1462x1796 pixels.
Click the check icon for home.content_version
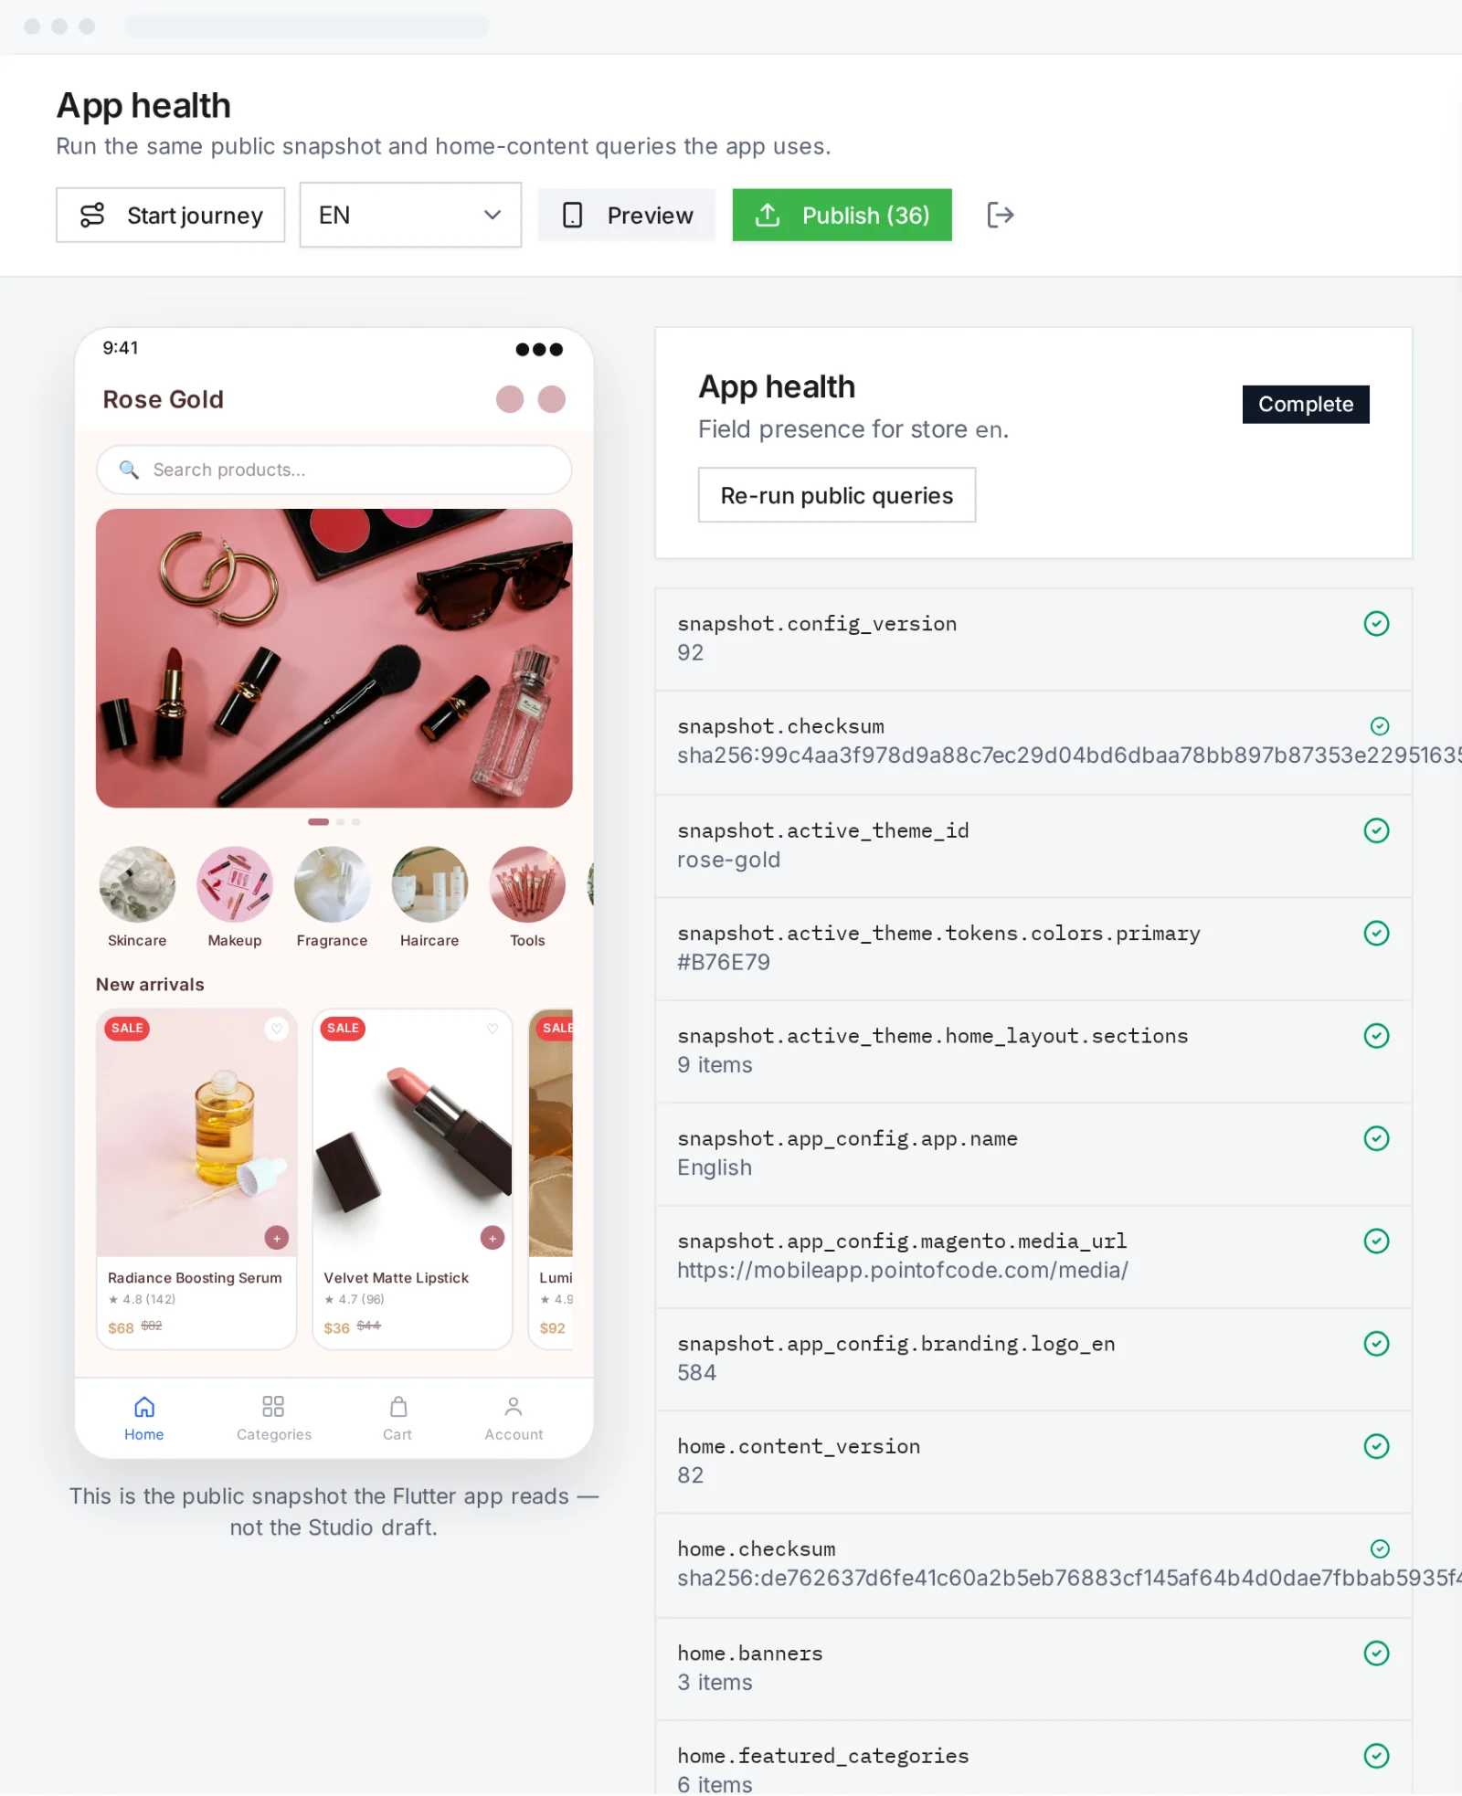(1376, 1446)
